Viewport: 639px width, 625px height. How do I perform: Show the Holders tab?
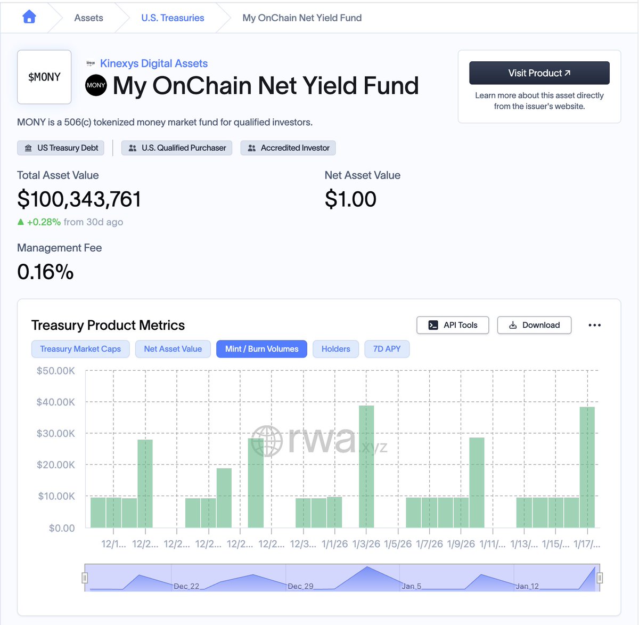coord(335,349)
